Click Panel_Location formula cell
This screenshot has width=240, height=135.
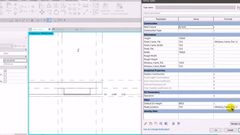(226, 107)
